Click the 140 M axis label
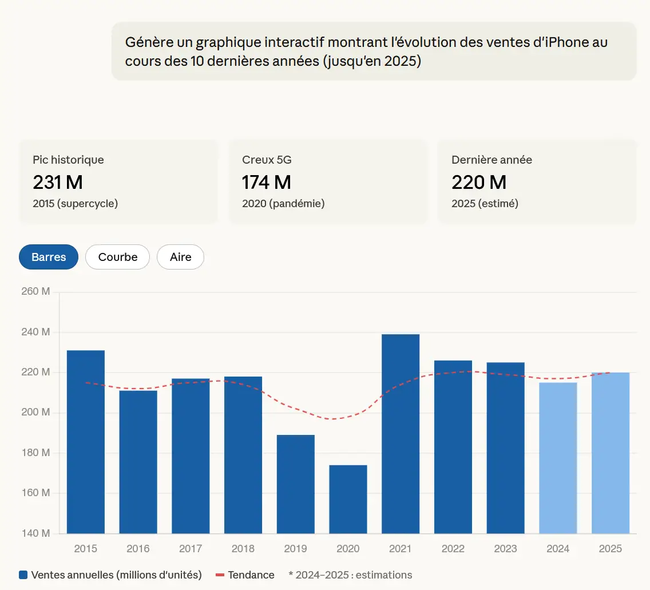The image size is (650, 590). click(x=35, y=533)
